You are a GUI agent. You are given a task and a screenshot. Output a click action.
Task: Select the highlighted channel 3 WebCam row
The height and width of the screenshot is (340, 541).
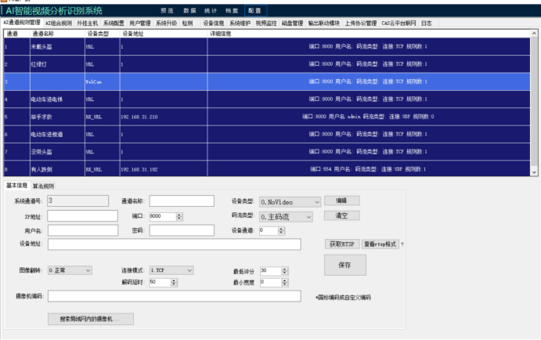267,81
